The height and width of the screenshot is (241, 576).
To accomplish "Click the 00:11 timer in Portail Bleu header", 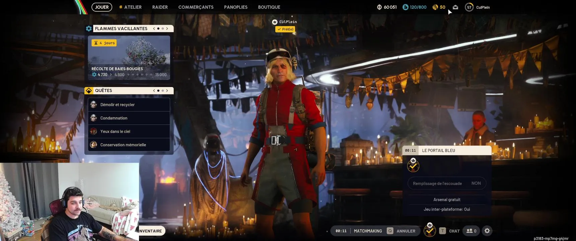I will tap(410, 150).
